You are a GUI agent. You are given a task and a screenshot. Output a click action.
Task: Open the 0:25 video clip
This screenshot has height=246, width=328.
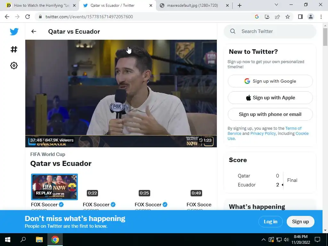point(158,187)
